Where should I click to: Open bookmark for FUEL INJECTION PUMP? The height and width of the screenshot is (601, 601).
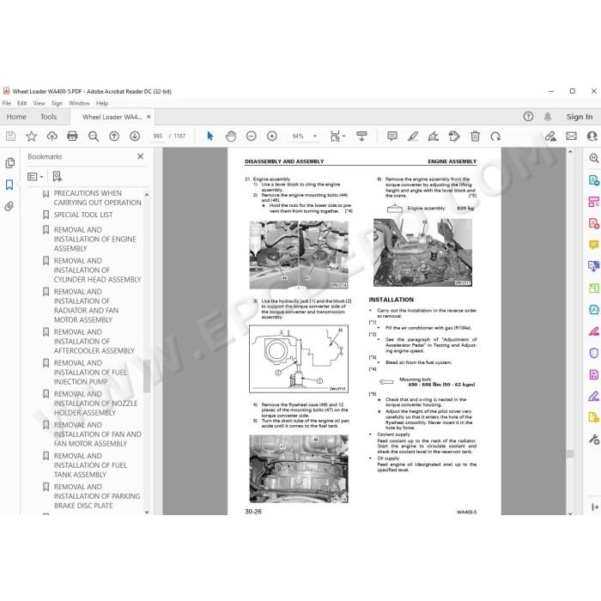[90, 373]
